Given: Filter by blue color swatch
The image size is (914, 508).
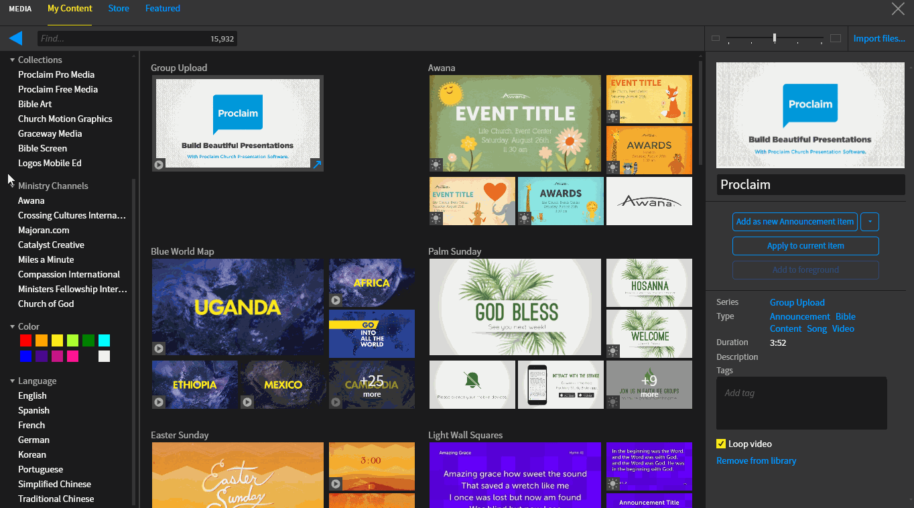Looking at the screenshot, I should pos(25,357).
